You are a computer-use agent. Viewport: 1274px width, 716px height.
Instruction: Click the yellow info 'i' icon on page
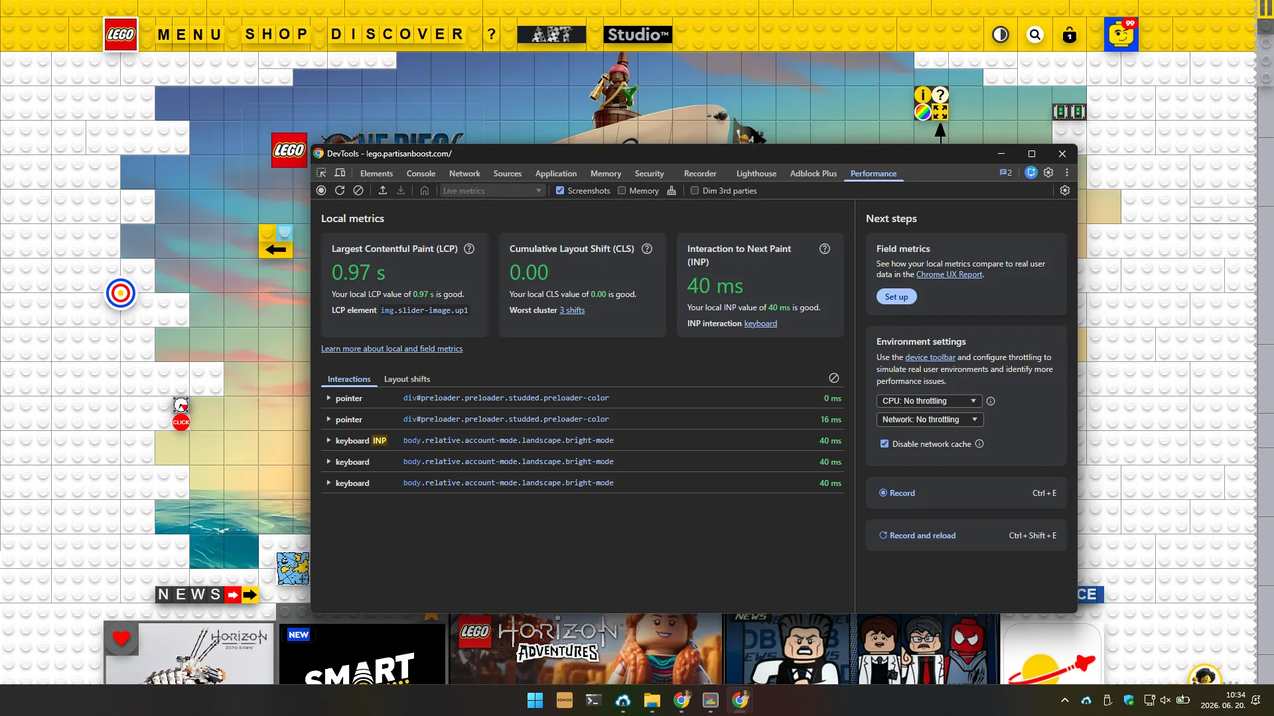[x=922, y=95]
